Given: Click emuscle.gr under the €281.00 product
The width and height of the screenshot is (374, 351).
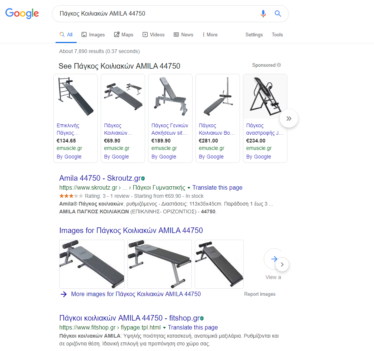Looking at the screenshot, I should point(211,148).
